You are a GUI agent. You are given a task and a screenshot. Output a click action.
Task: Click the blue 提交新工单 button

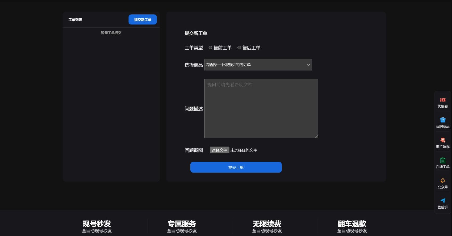143,20
